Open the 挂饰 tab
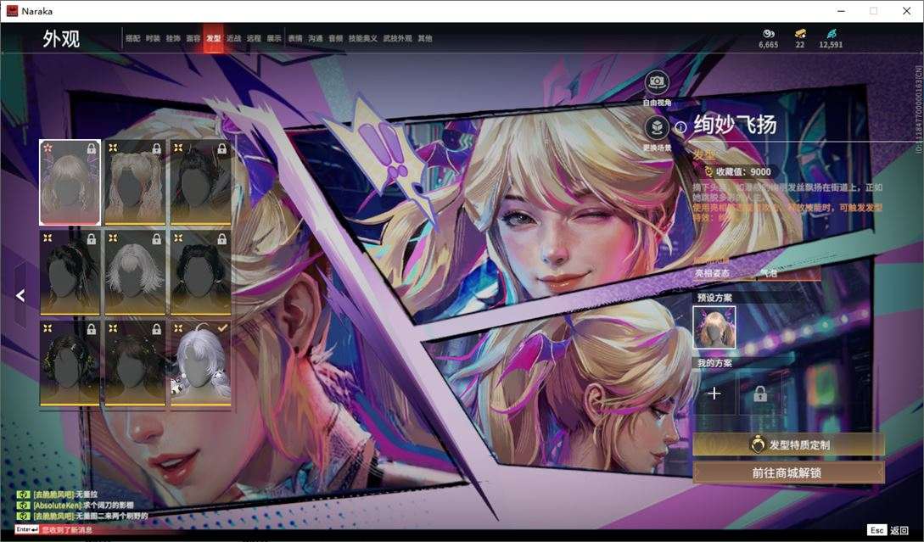 click(x=173, y=38)
